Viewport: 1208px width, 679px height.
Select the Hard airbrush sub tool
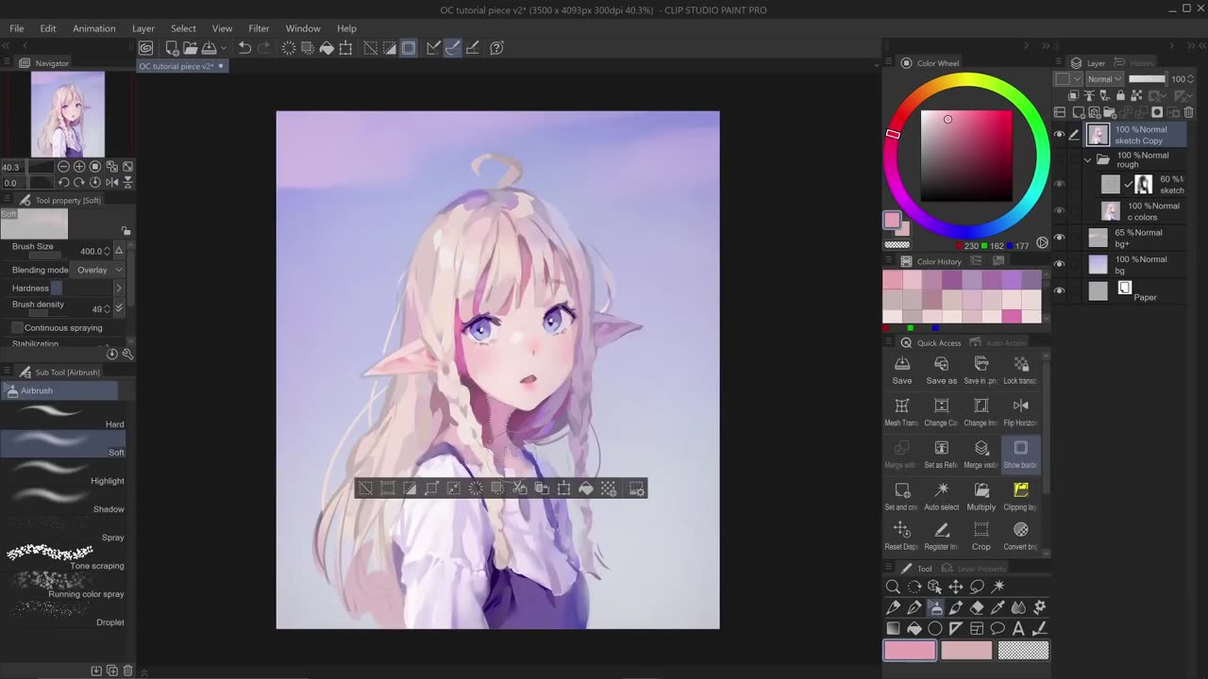click(x=64, y=416)
